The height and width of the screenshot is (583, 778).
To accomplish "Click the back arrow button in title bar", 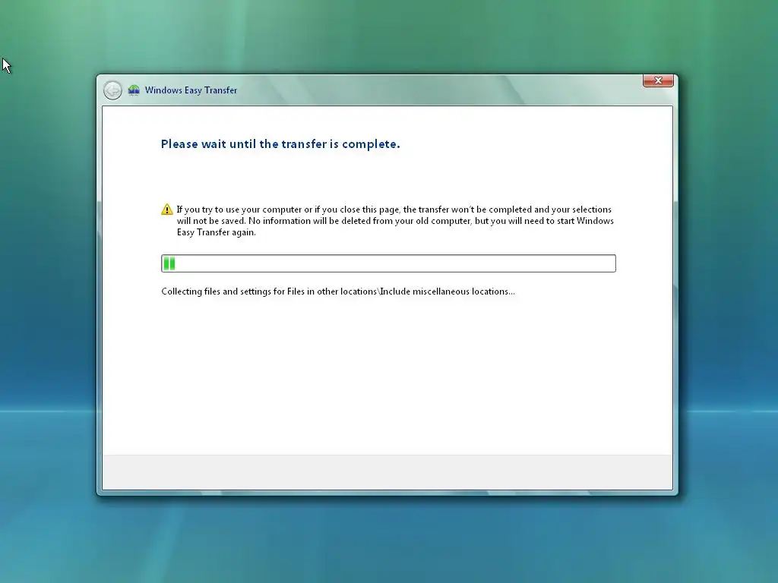I will pos(112,90).
